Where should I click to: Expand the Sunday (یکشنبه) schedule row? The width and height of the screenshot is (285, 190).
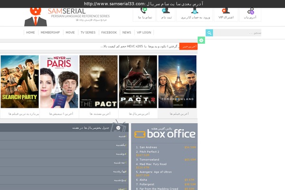tap(64, 145)
